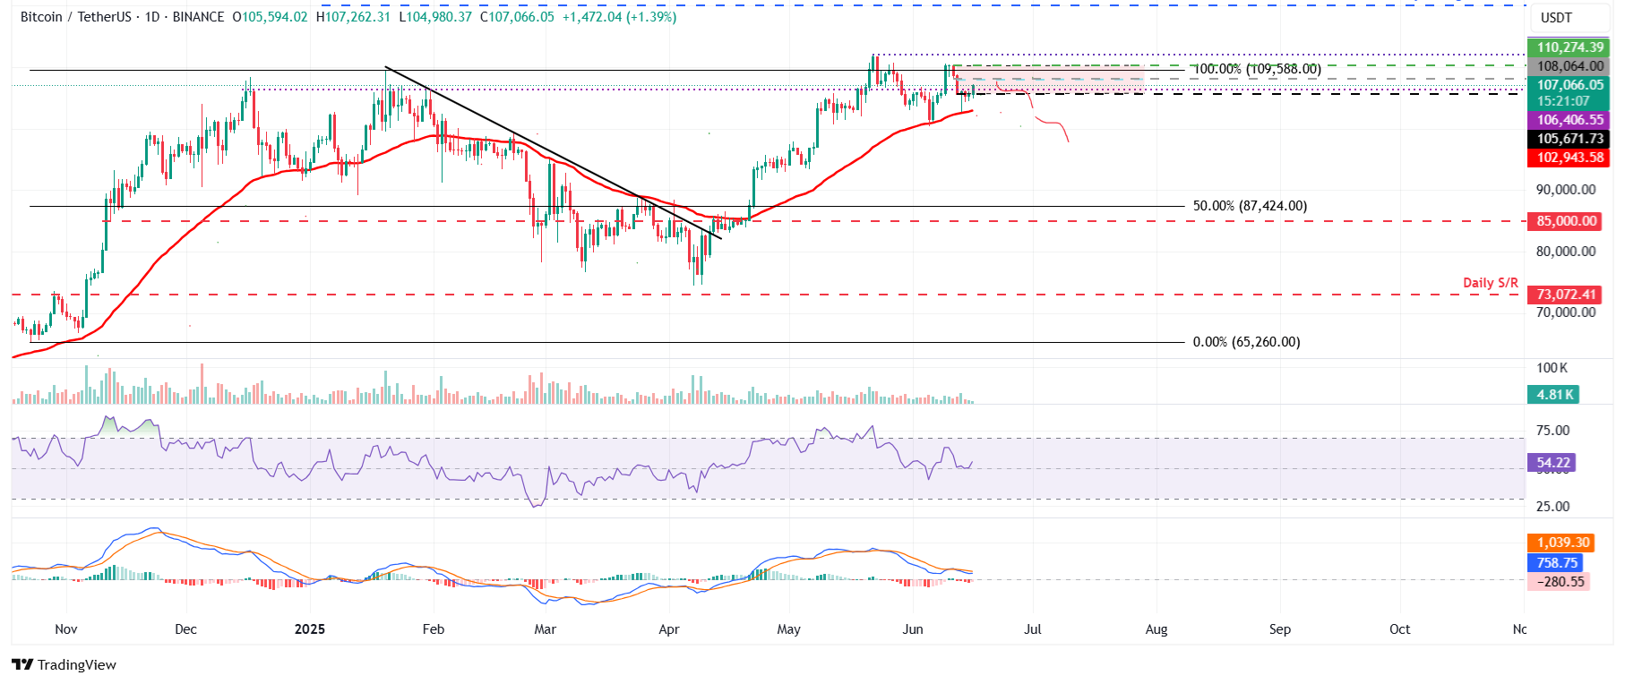Image resolution: width=1625 pixels, height=684 pixels.
Task: Click the red 85,000.00 level label
Action: coord(1566,221)
